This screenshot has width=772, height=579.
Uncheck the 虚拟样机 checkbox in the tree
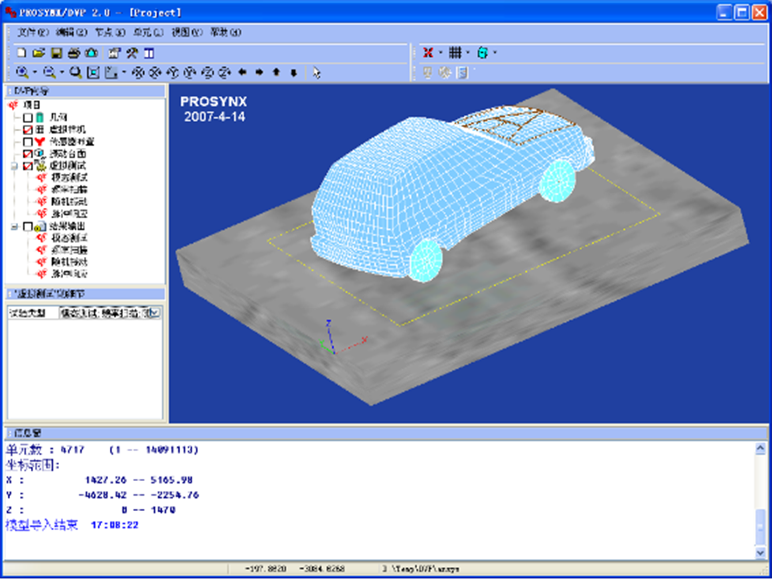[x=28, y=130]
